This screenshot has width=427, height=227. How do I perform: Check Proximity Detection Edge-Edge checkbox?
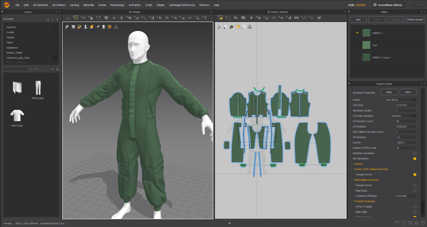coord(415,212)
